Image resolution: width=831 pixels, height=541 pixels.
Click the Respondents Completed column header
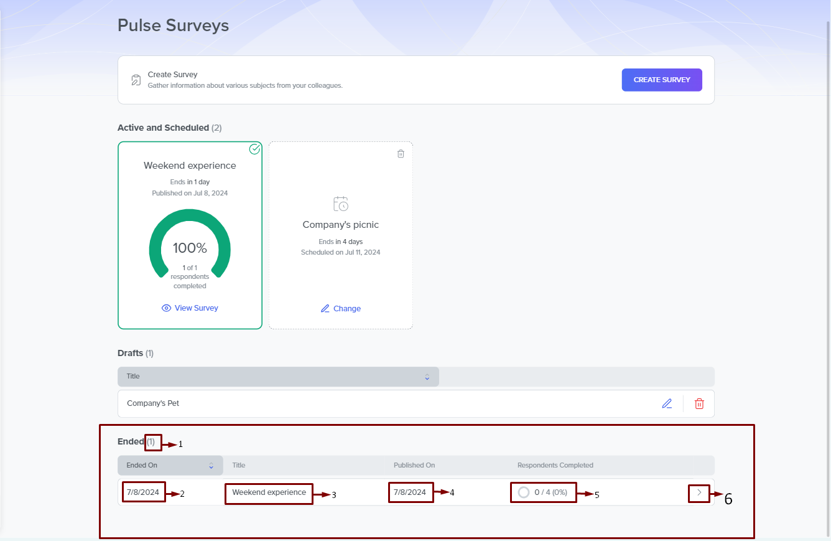pyautogui.click(x=555, y=466)
